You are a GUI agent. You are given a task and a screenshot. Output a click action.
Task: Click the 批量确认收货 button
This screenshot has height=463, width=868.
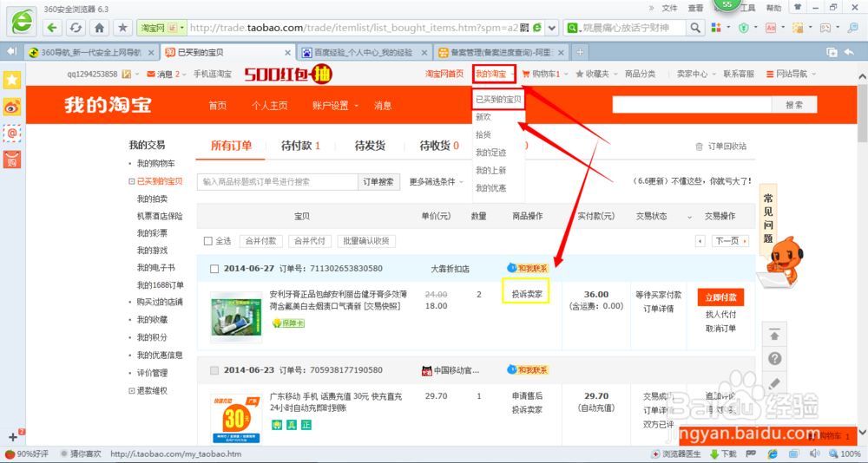click(366, 241)
